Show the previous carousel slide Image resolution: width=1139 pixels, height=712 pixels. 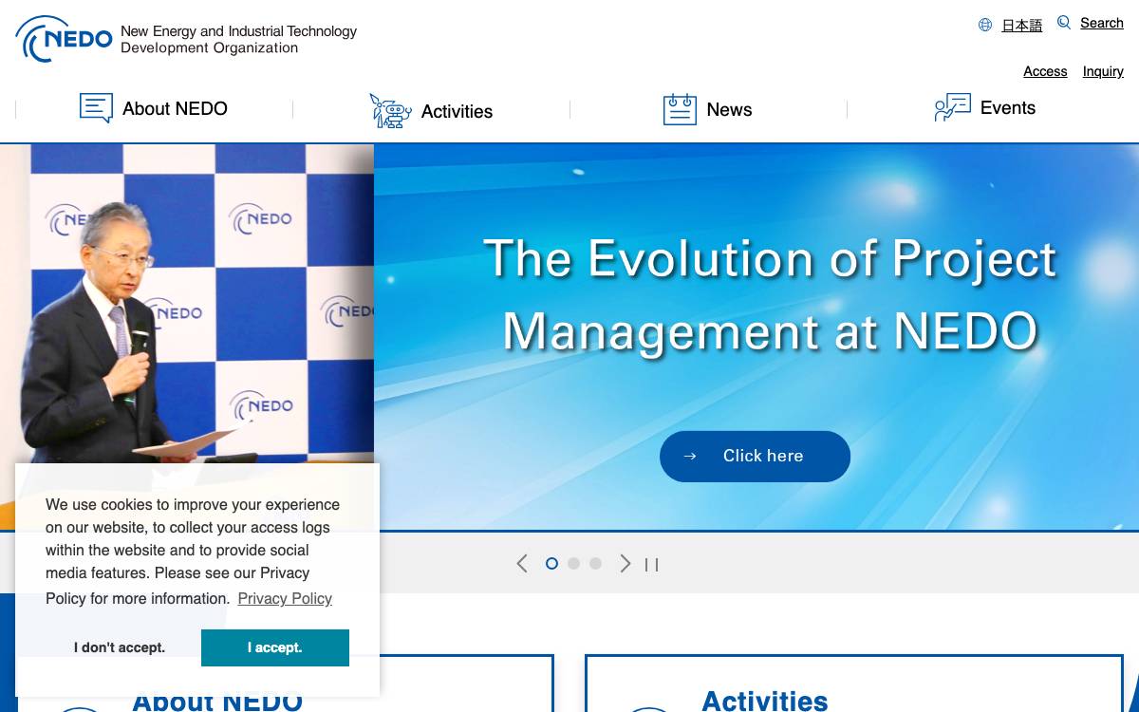click(x=522, y=564)
